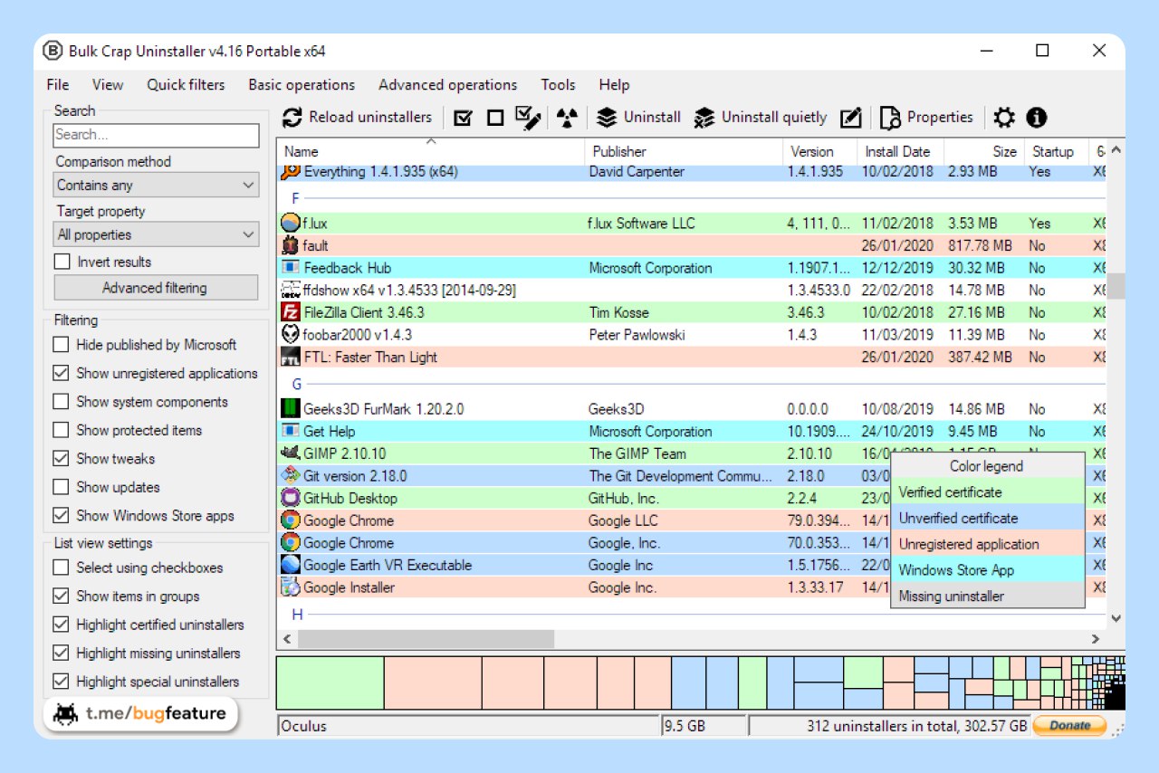Viewport: 1159px width, 773px height.
Task: Click the Uninstall quietly stack icon
Action: point(704,118)
